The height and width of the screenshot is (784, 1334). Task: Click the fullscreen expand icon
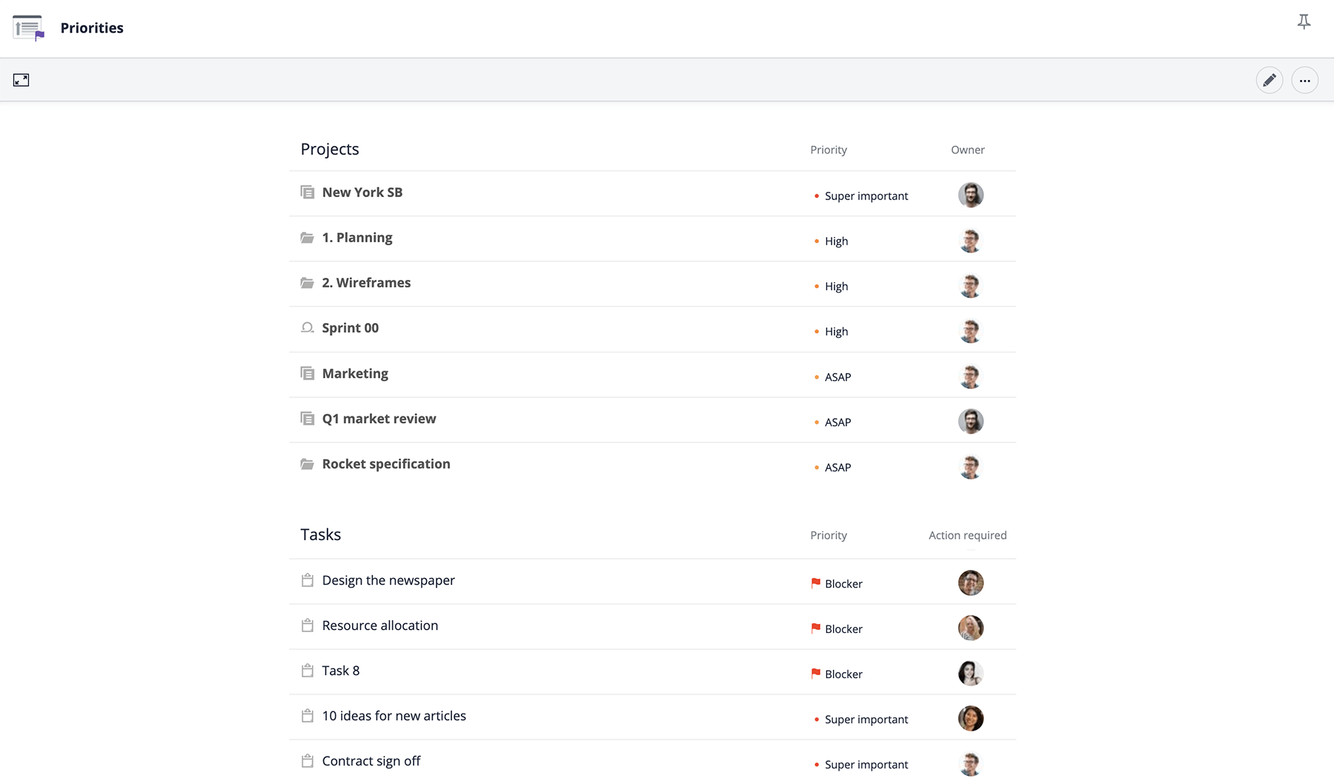click(21, 80)
